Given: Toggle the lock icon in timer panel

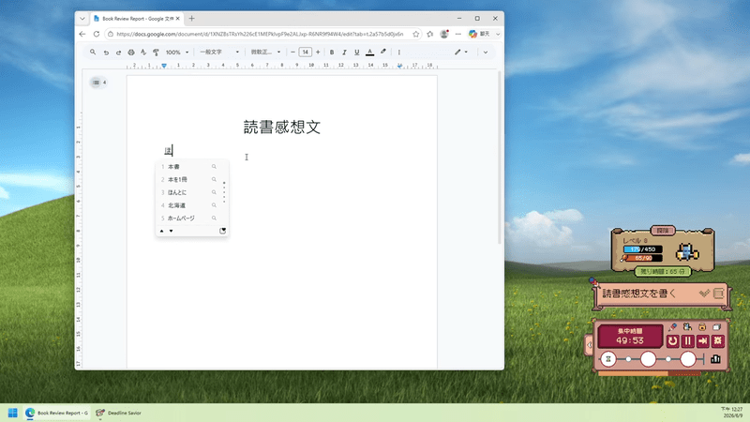Looking at the screenshot, I should click(701, 326).
